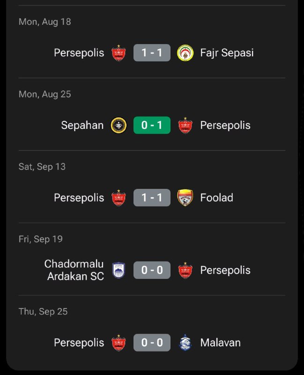Click Persepolis crest in Fajr Sepasi match
The image size is (304, 375).
pyautogui.click(x=119, y=53)
